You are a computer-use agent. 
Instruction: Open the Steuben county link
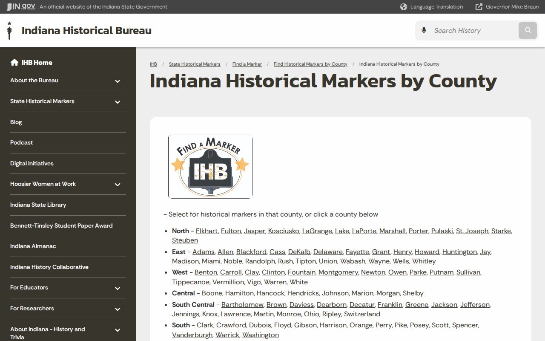coord(185,240)
